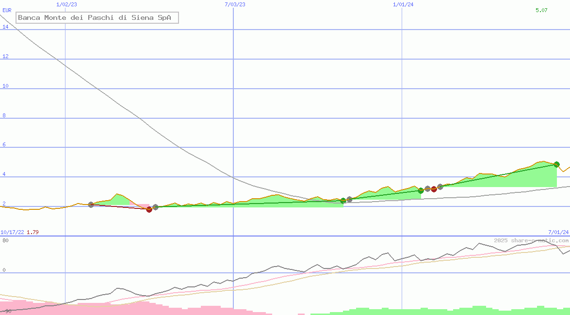Click the Banca Monte dei Paschi title box
The image size is (570, 315).
point(98,18)
